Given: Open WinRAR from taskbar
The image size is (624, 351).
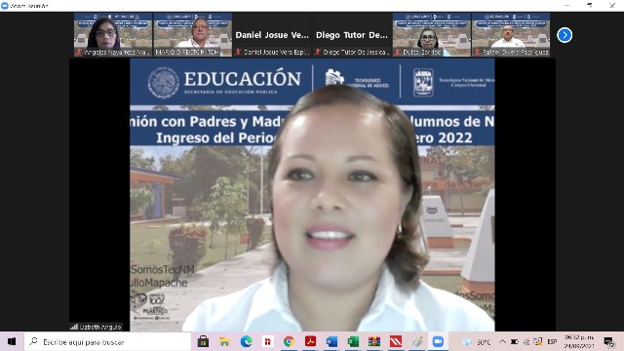Looking at the screenshot, I should [374, 341].
